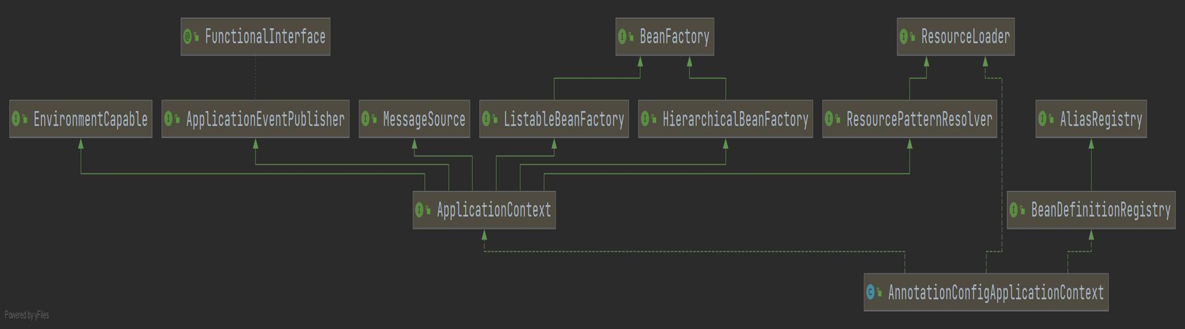Click the interface icon on ResourceLoader
This screenshot has width=1185, height=329.
tap(904, 37)
